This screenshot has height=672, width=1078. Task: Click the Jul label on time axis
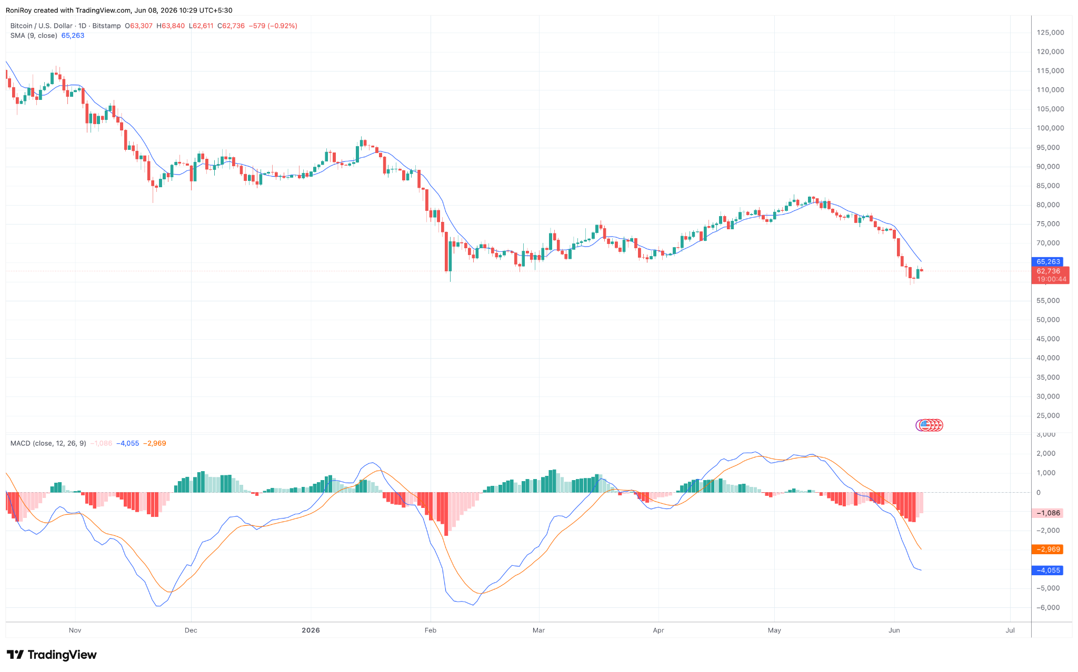point(1010,630)
